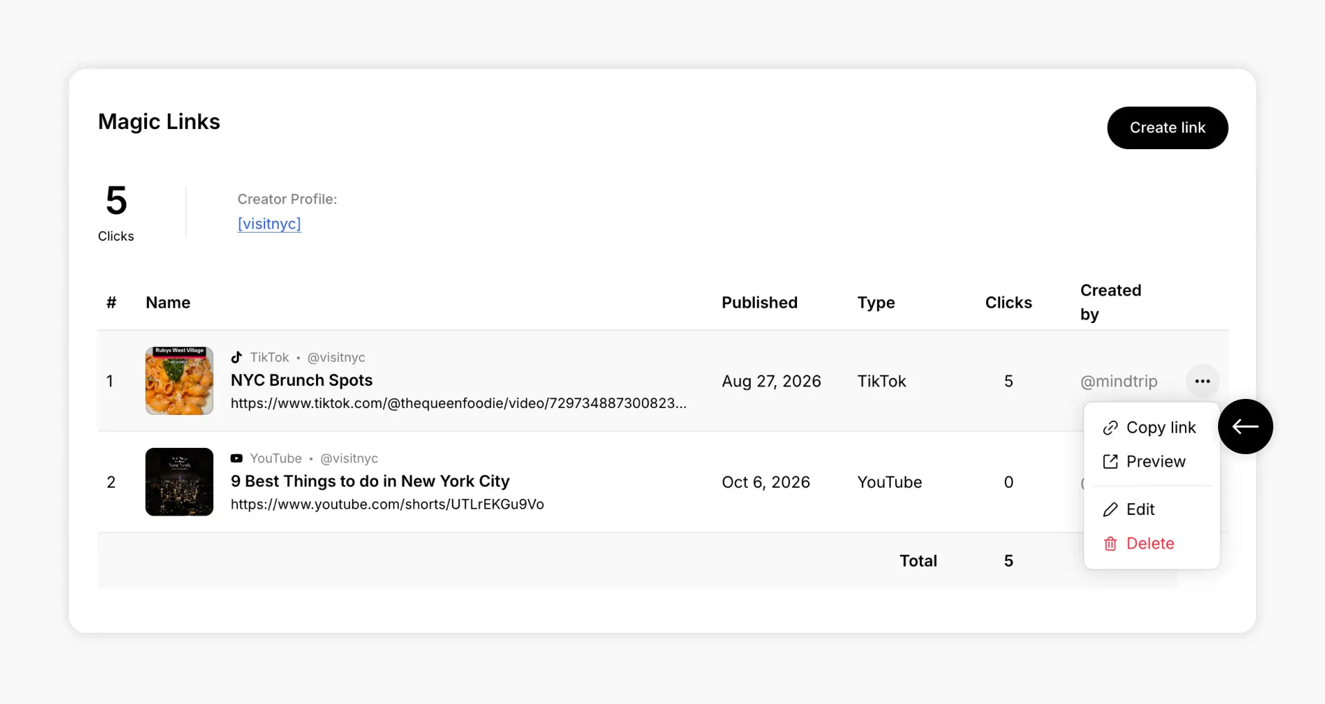This screenshot has width=1325, height=704.
Task: Click the external-open icon beside Preview
Action: click(x=1110, y=462)
